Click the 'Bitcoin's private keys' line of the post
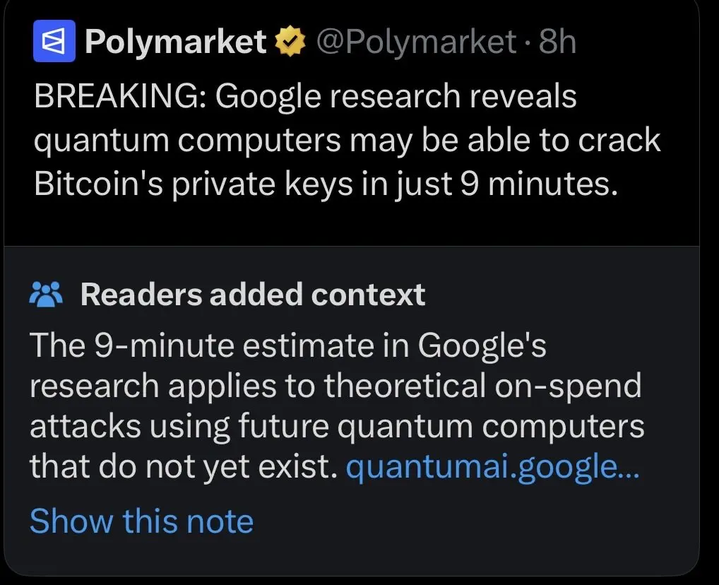This screenshot has height=585, width=719. (x=326, y=184)
